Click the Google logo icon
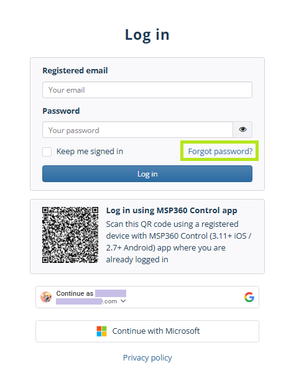The image size is (286, 381). (249, 297)
